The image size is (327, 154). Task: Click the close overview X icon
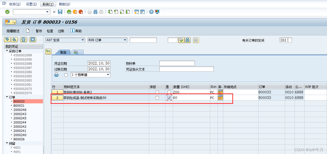(x=32, y=40)
